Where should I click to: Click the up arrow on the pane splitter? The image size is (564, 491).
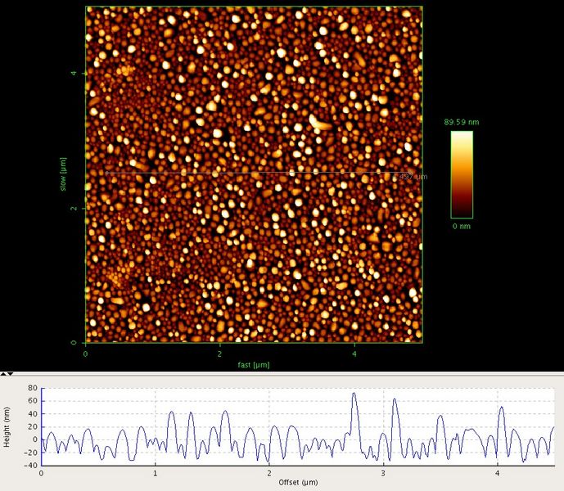tap(4, 373)
